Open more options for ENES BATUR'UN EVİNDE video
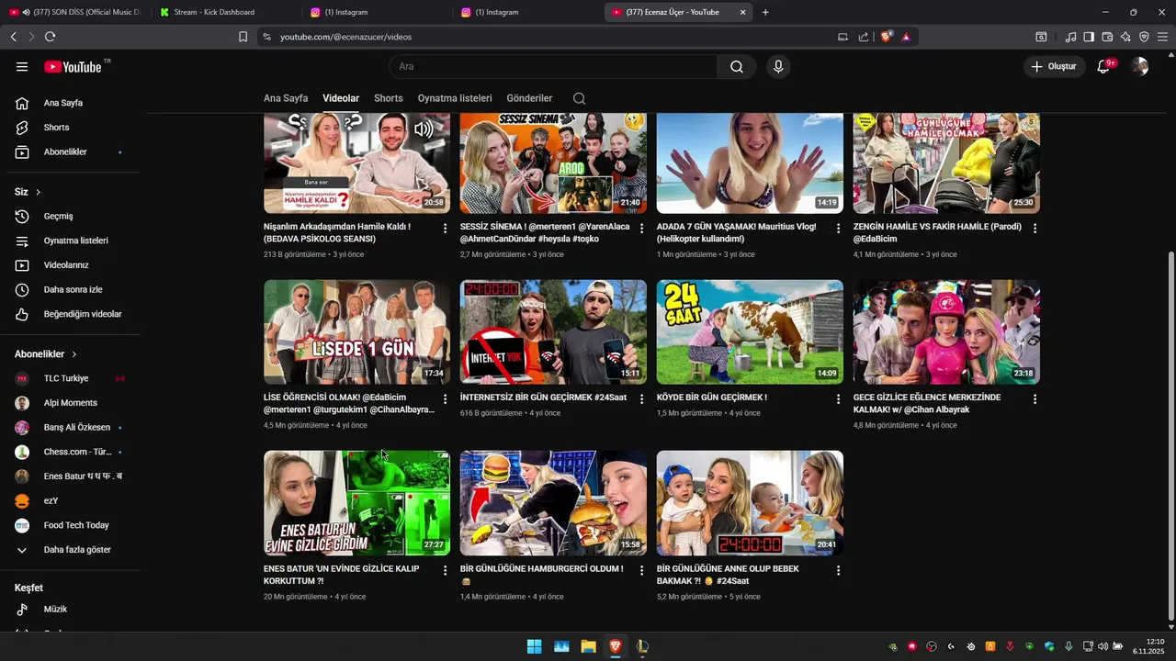The width and height of the screenshot is (1176, 661). pyautogui.click(x=446, y=570)
